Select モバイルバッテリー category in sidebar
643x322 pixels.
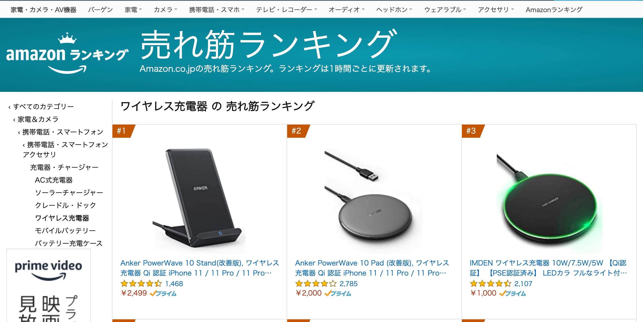click(65, 230)
